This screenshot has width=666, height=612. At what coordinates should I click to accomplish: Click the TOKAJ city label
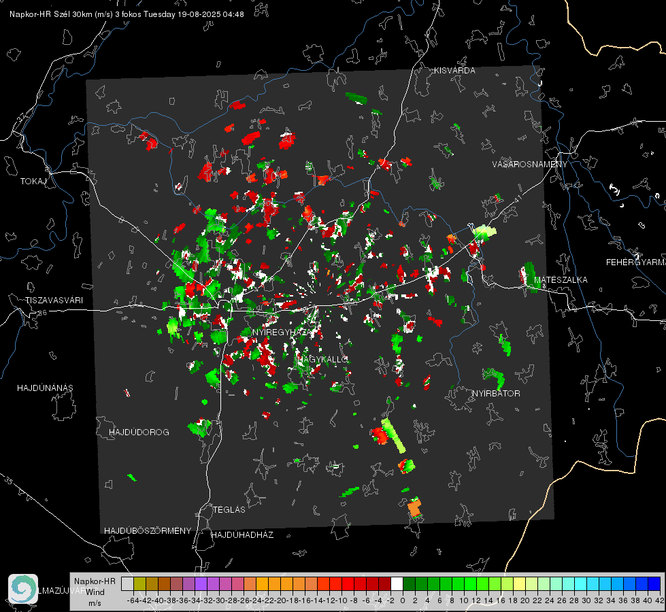tap(33, 182)
